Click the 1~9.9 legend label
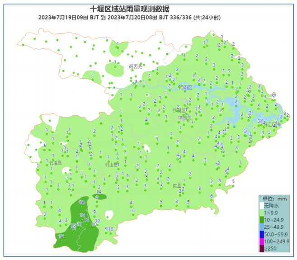 (271, 213)
